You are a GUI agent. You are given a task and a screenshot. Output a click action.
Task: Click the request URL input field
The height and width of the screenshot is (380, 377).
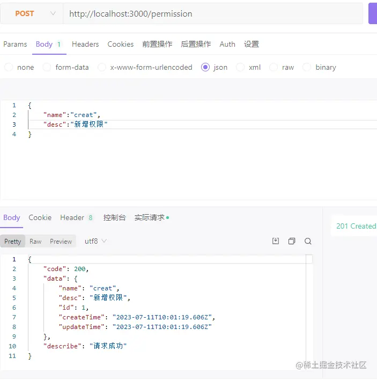212,13
